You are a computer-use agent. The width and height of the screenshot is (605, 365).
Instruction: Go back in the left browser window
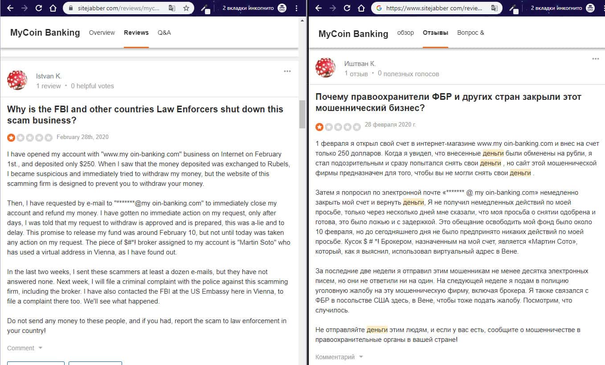tap(11, 8)
